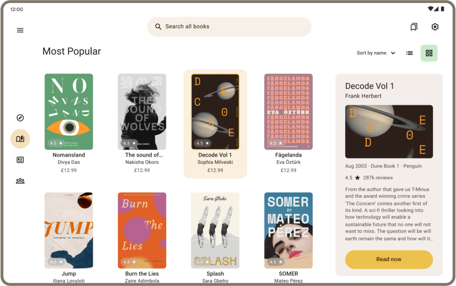Click the Read now button

pos(389,259)
